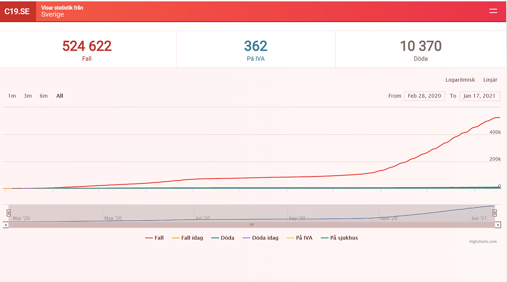Toggle the Döda legend series
This screenshot has height=282, width=507.
(223, 238)
